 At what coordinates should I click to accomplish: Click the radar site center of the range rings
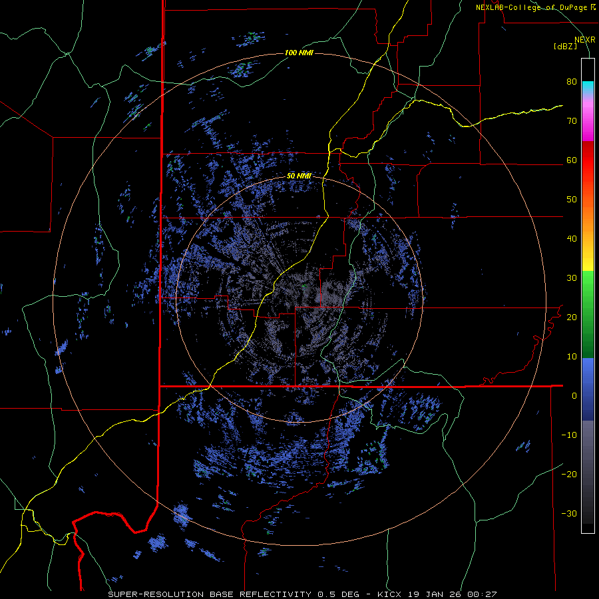click(x=299, y=299)
